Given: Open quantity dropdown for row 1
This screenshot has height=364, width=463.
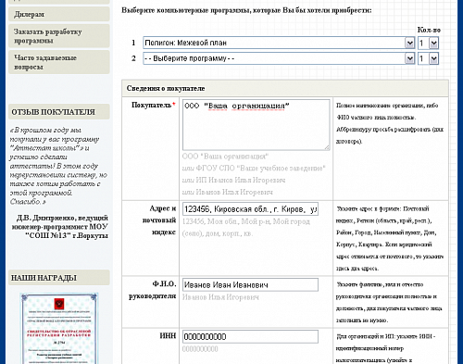Looking at the screenshot, I should [428, 43].
